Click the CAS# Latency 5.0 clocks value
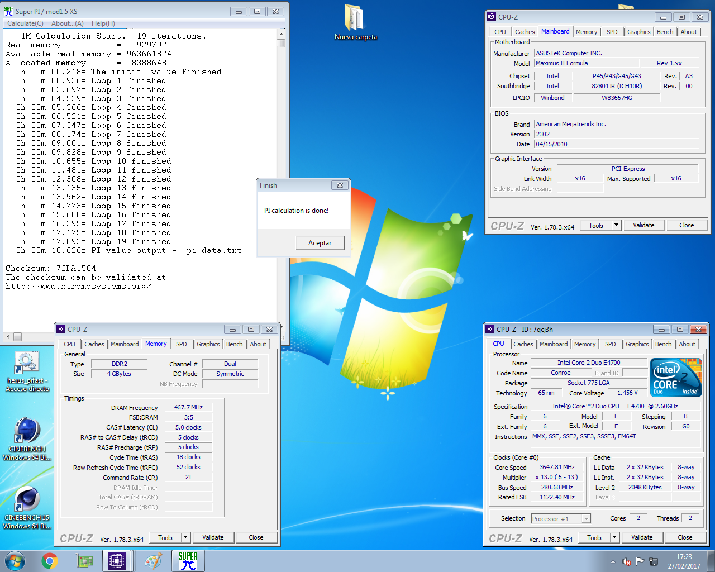715x572 pixels. pos(188,427)
